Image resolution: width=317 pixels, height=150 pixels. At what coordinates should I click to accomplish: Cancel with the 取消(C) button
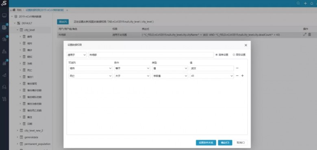[x=241, y=143]
